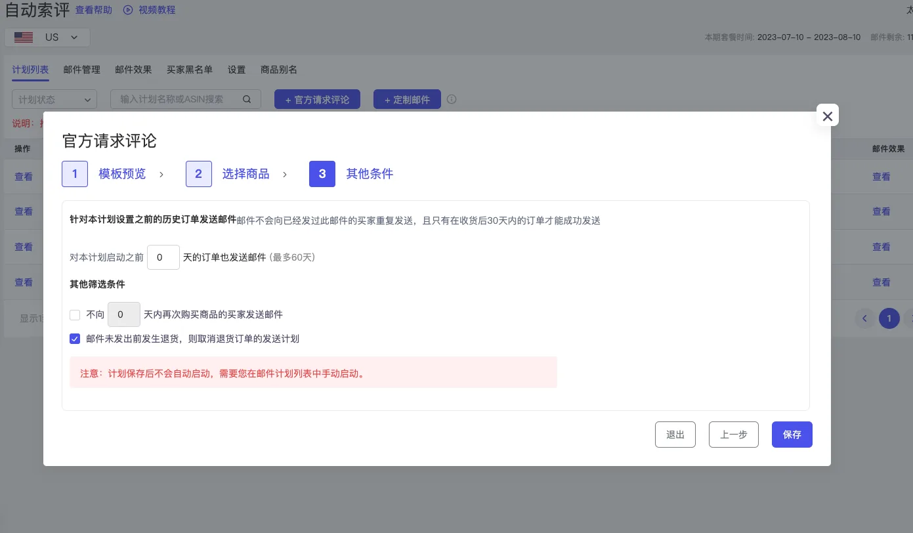The width and height of the screenshot is (913, 533).
Task: Click the 退出 button
Action: (675, 435)
